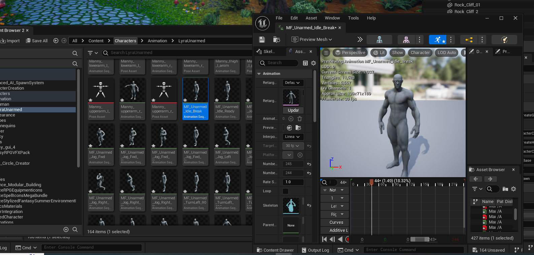
Task: Open Interpolation dropdown showing Linear
Action: [293, 137]
